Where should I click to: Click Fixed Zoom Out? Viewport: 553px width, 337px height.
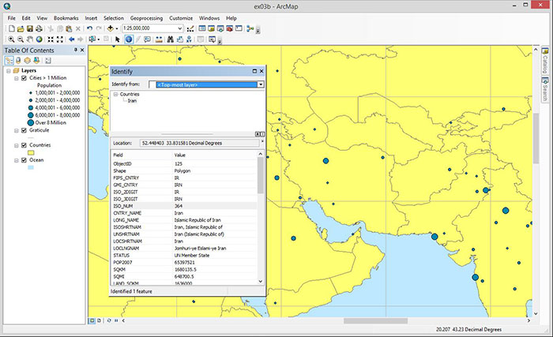click(60, 39)
